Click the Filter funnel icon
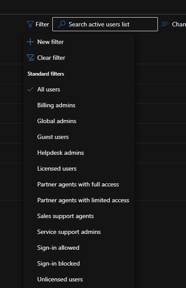The image size is (186, 288). pos(30,24)
